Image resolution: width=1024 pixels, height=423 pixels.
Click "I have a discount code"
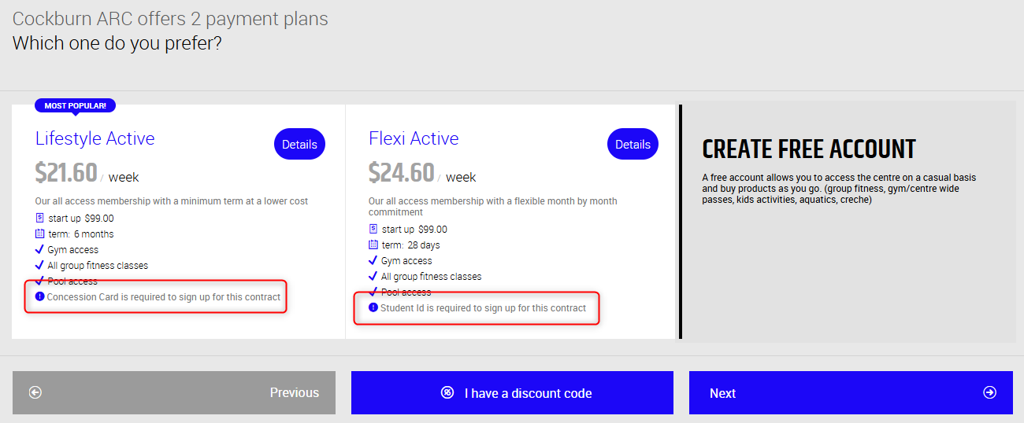point(512,392)
